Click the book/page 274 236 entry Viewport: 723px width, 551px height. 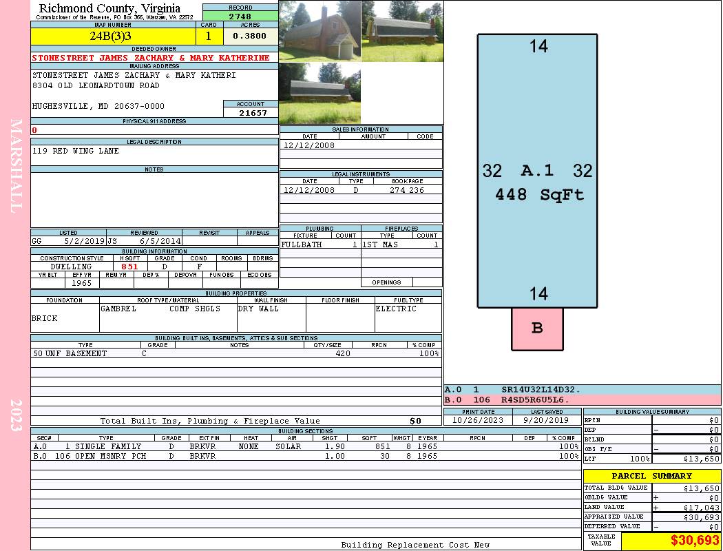pyautogui.click(x=406, y=190)
